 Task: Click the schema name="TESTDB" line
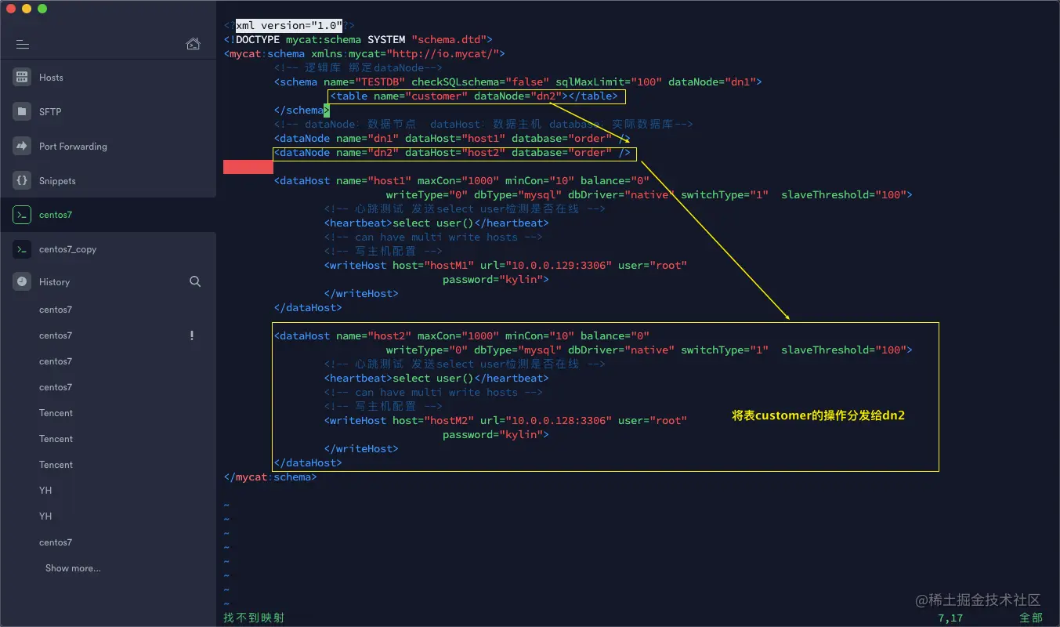(518, 82)
